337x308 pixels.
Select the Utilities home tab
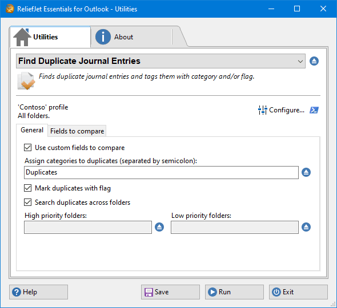tap(50, 37)
